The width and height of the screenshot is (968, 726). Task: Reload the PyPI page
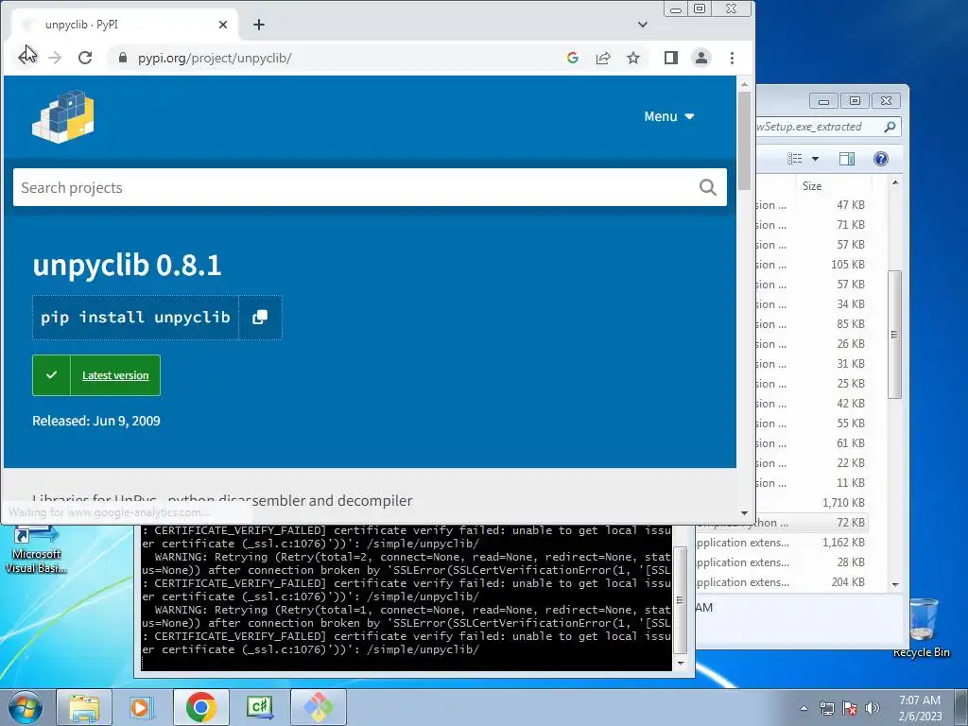(84, 58)
